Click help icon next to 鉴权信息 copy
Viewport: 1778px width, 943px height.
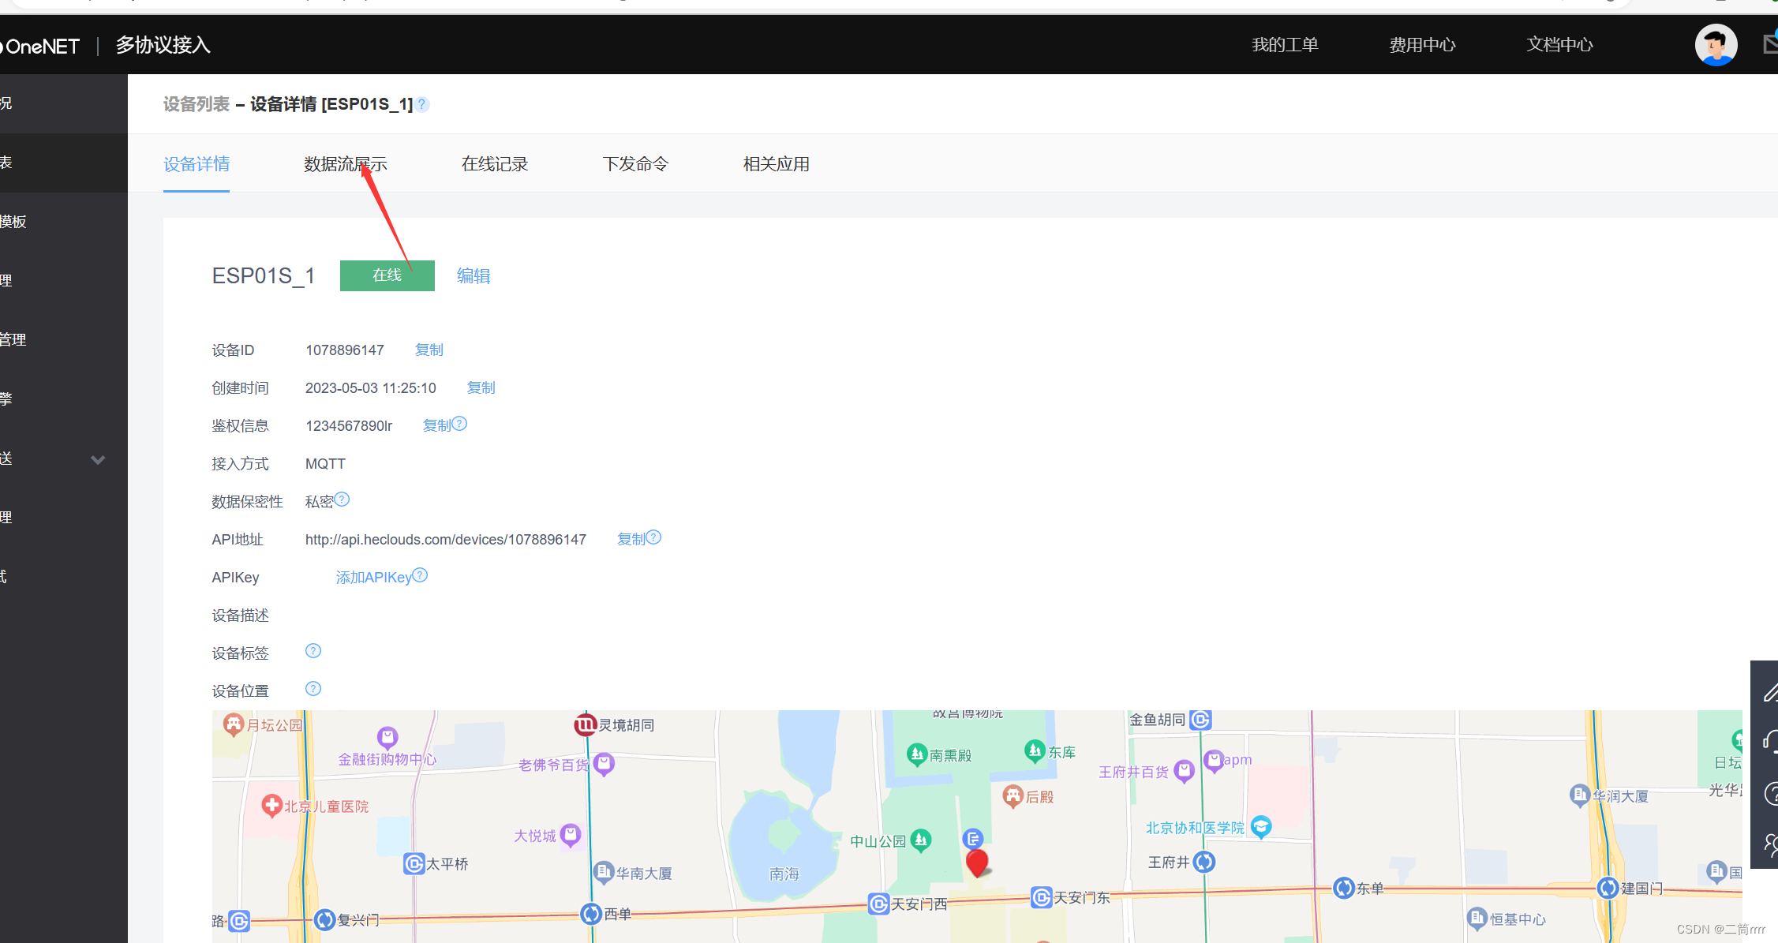pos(460,424)
